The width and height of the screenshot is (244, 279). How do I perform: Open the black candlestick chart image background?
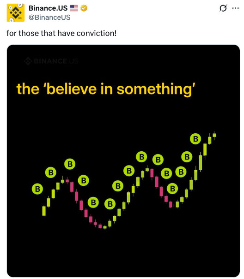123,161
